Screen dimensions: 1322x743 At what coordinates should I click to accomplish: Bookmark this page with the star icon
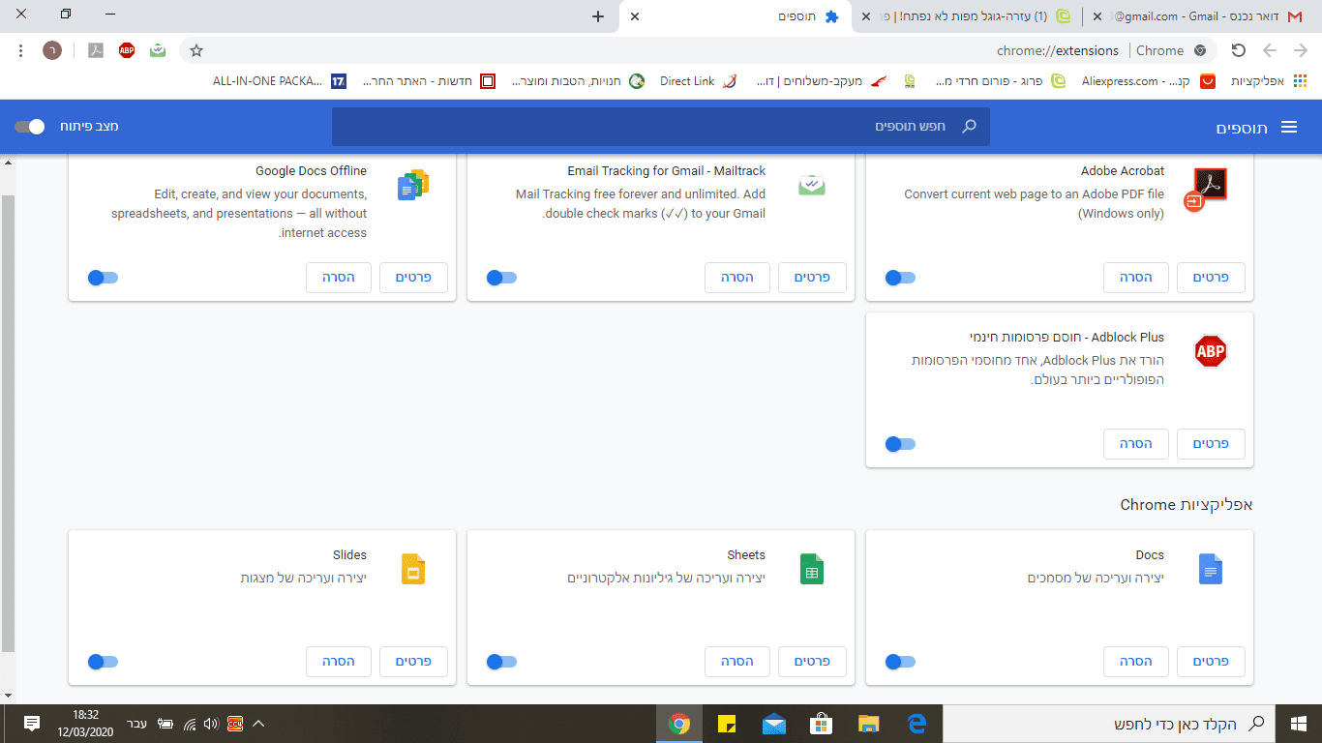click(x=196, y=50)
